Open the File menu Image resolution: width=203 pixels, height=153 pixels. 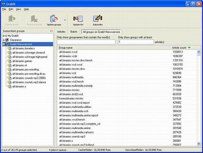[4, 9]
